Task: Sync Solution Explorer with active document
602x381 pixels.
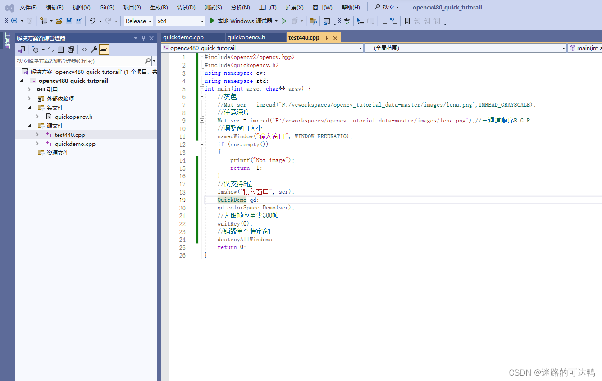Action: coord(51,49)
